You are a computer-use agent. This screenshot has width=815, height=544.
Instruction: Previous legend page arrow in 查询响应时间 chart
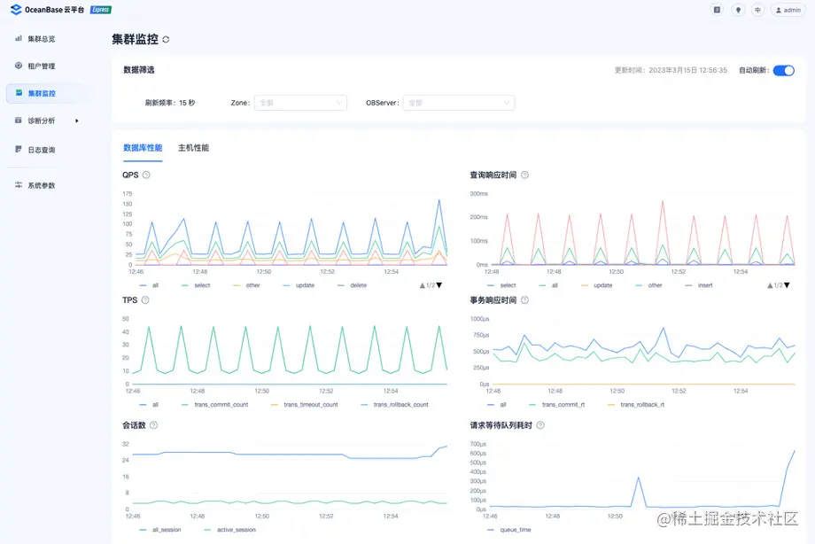point(770,285)
